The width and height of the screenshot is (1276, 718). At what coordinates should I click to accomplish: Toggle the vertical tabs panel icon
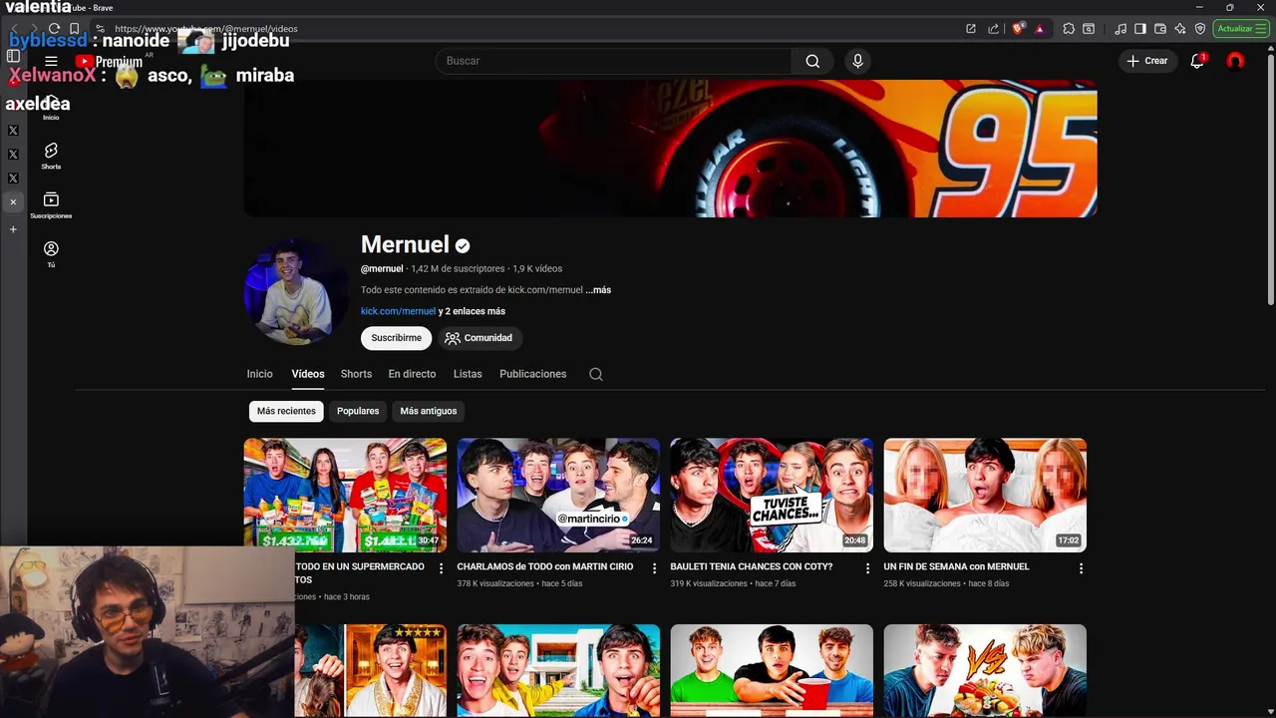13,56
